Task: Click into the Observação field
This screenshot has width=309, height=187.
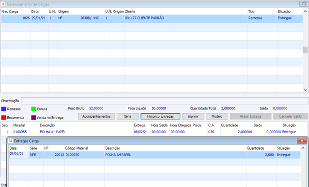Action: coord(165,101)
